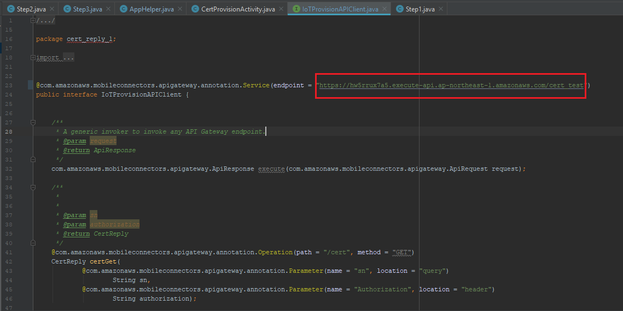The image size is (623, 311).
Task: Click the '@param request' Javadoc tag
Action: click(x=90, y=141)
